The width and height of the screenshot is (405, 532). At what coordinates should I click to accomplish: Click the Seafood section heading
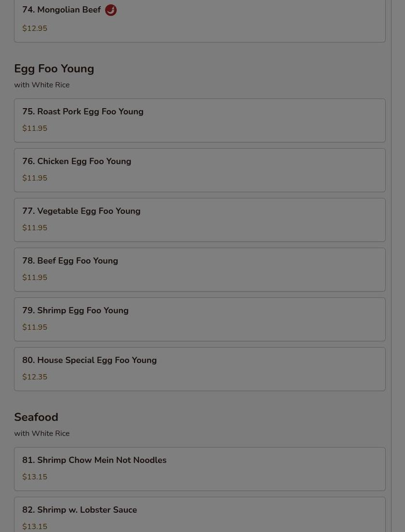[x=36, y=417]
